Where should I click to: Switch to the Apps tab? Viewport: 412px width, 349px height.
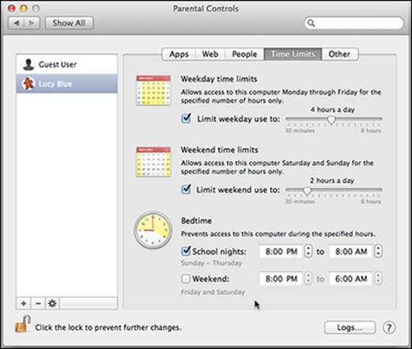pos(179,54)
